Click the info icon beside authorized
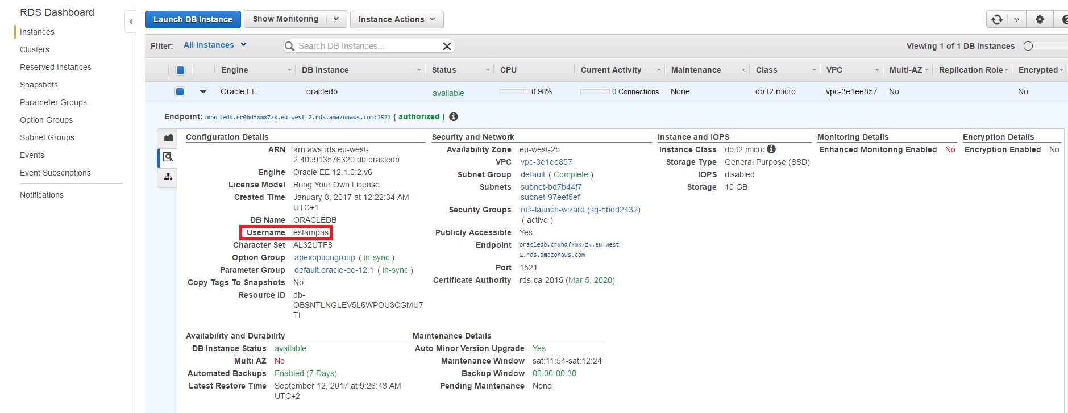 click(x=454, y=116)
